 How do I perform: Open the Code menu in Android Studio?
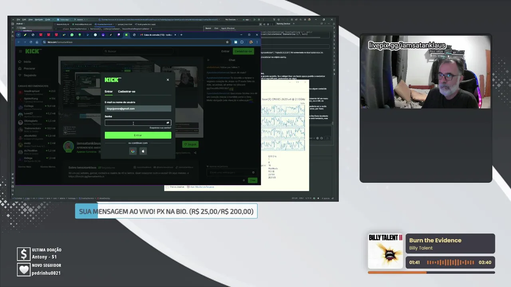(x=48, y=20)
